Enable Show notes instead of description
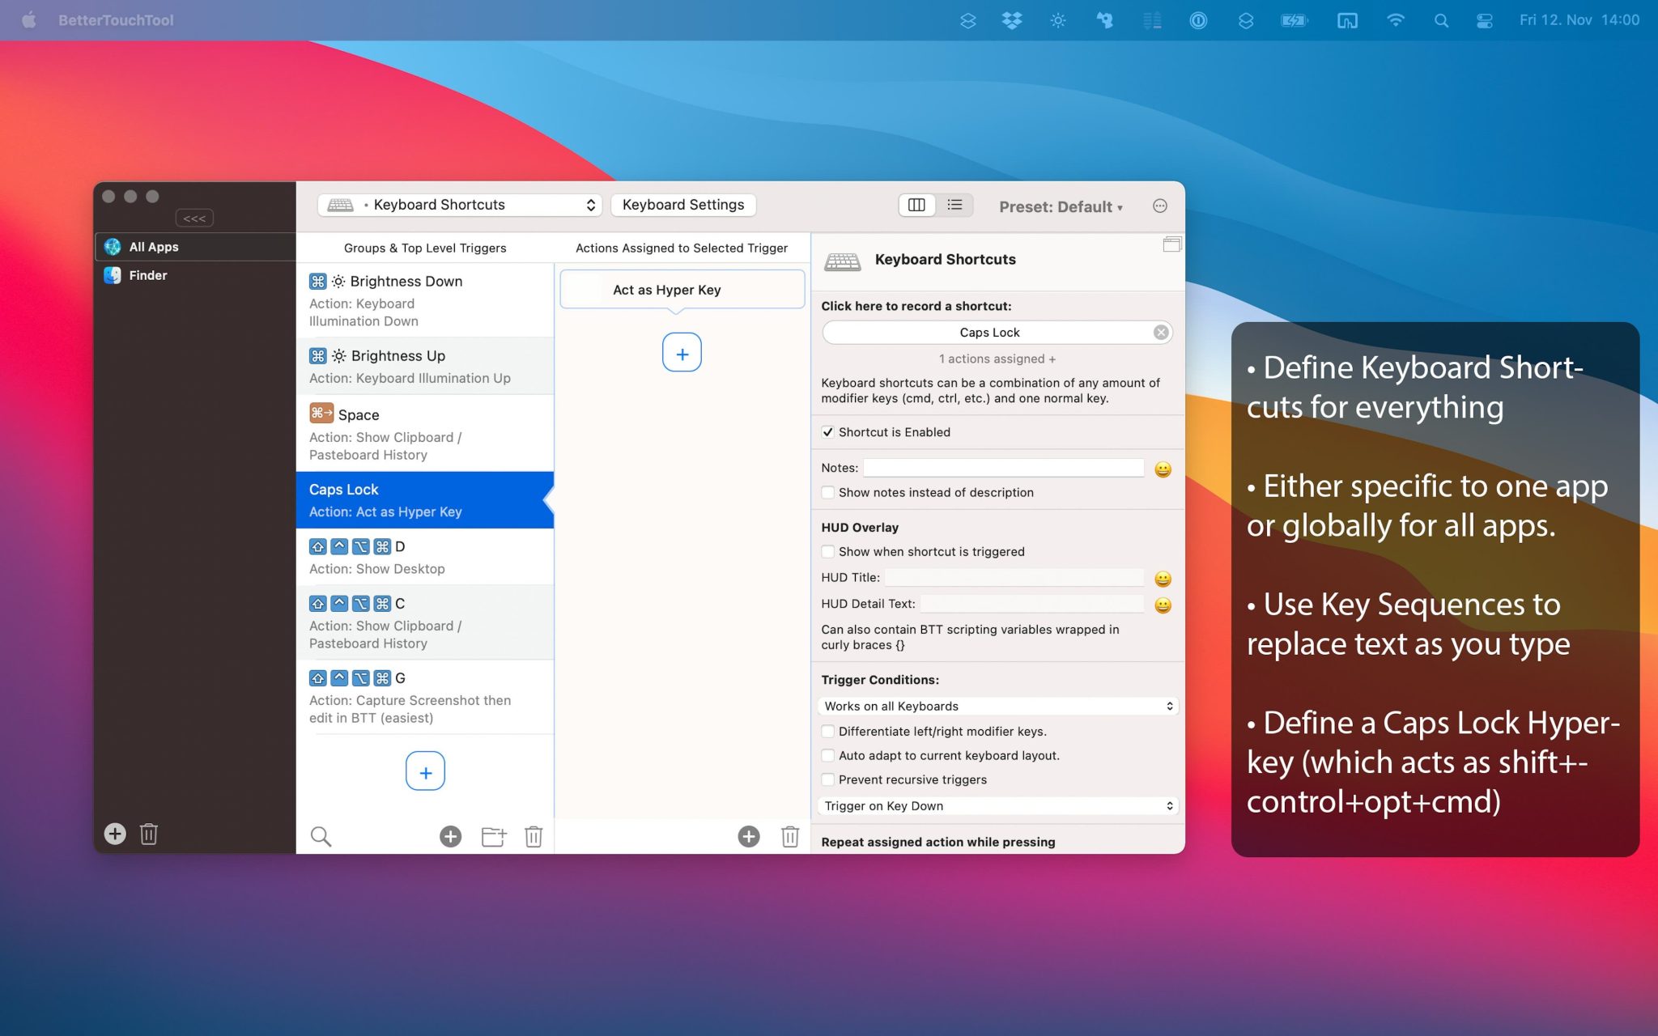The height and width of the screenshot is (1036, 1658). pyautogui.click(x=827, y=492)
